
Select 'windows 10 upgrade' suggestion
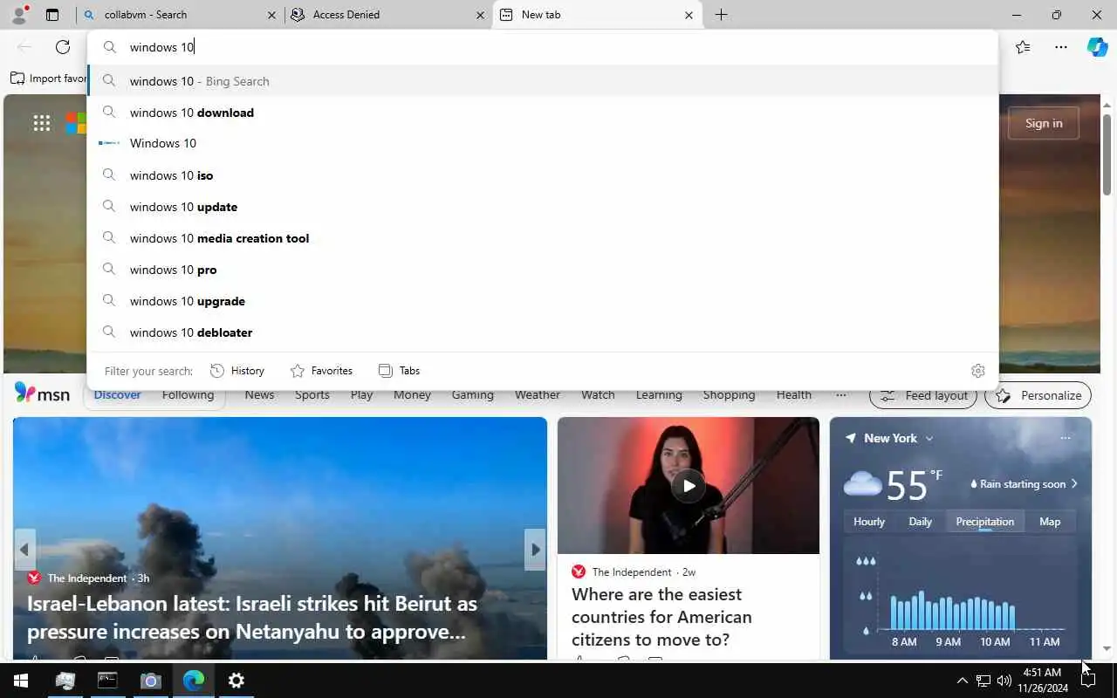542,301
